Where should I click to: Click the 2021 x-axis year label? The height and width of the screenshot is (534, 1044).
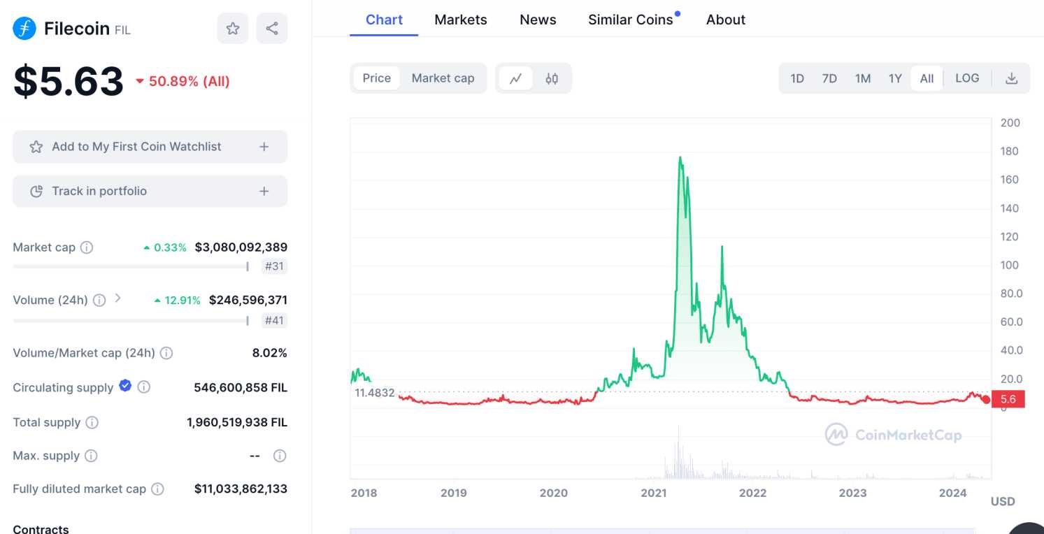coord(654,493)
